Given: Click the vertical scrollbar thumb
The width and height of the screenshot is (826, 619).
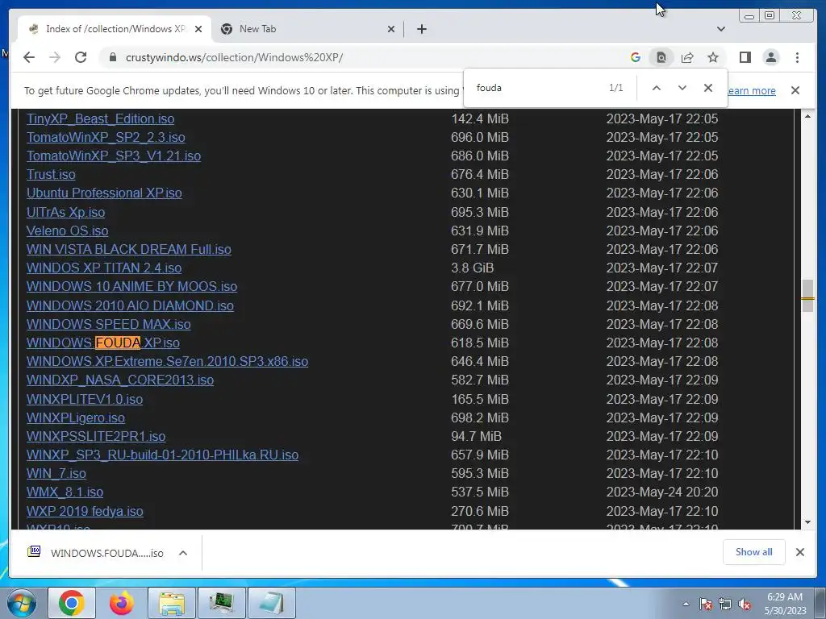Looking at the screenshot, I should point(807,296).
